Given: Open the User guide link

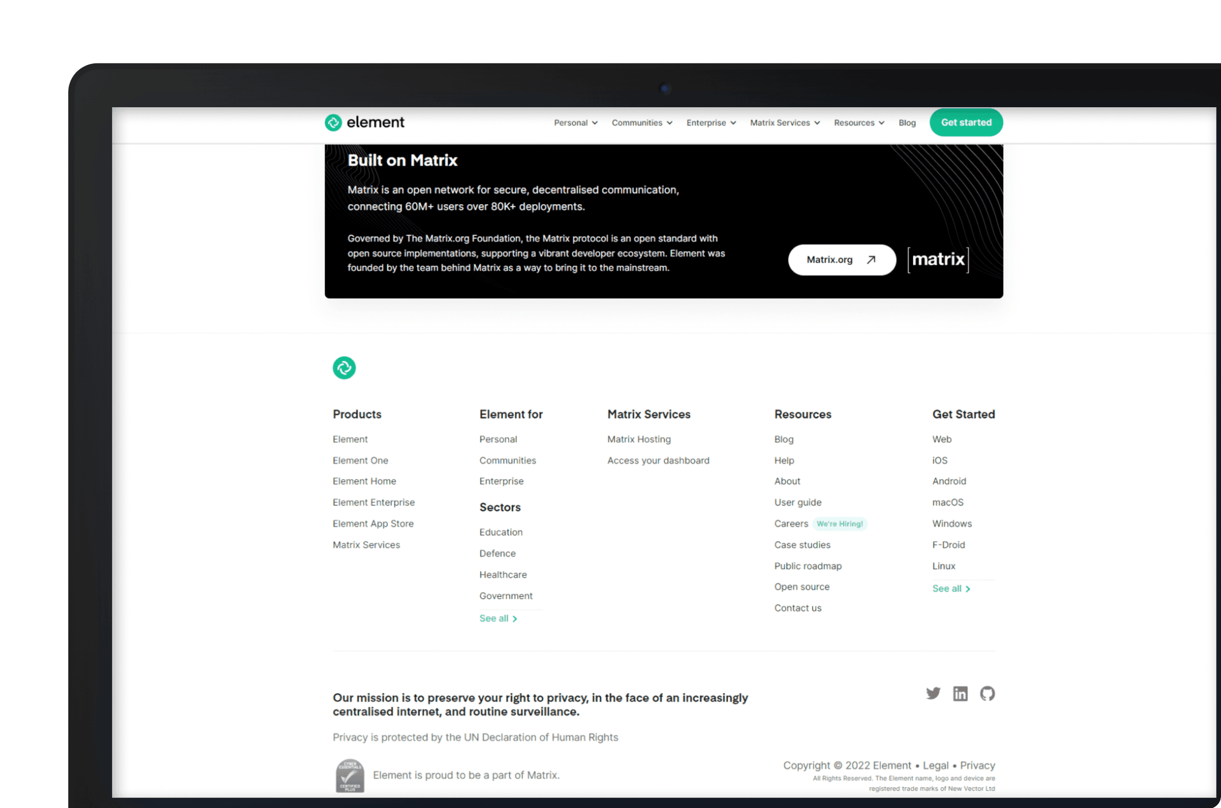Looking at the screenshot, I should pyautogui.click(x=798, y=502).
